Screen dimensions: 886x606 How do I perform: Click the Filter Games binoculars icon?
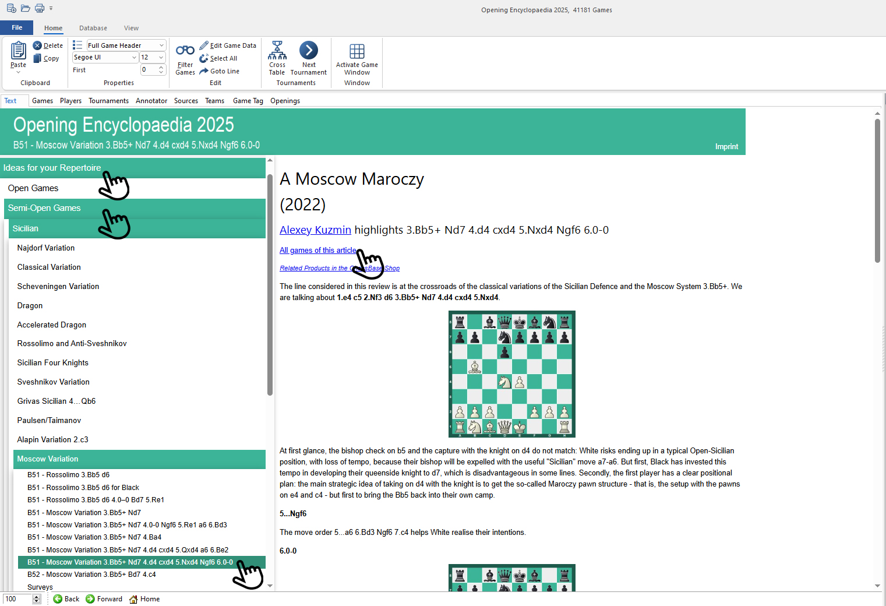(x=185, y=51)
